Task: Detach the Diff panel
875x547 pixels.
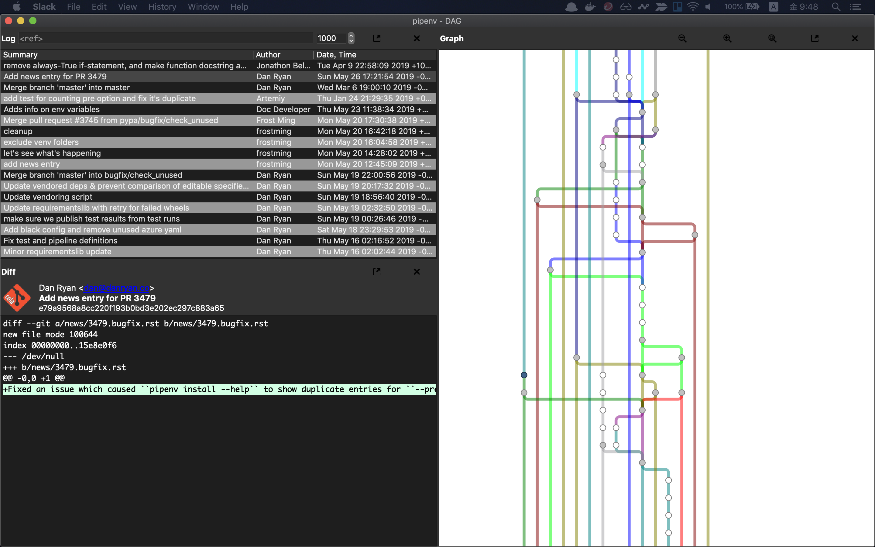Action: 377,272
